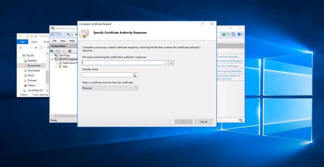The height and width of the screenshot is (167, 324).
Task: Click Explorer quick access properties icon
Action: point(27,36)
